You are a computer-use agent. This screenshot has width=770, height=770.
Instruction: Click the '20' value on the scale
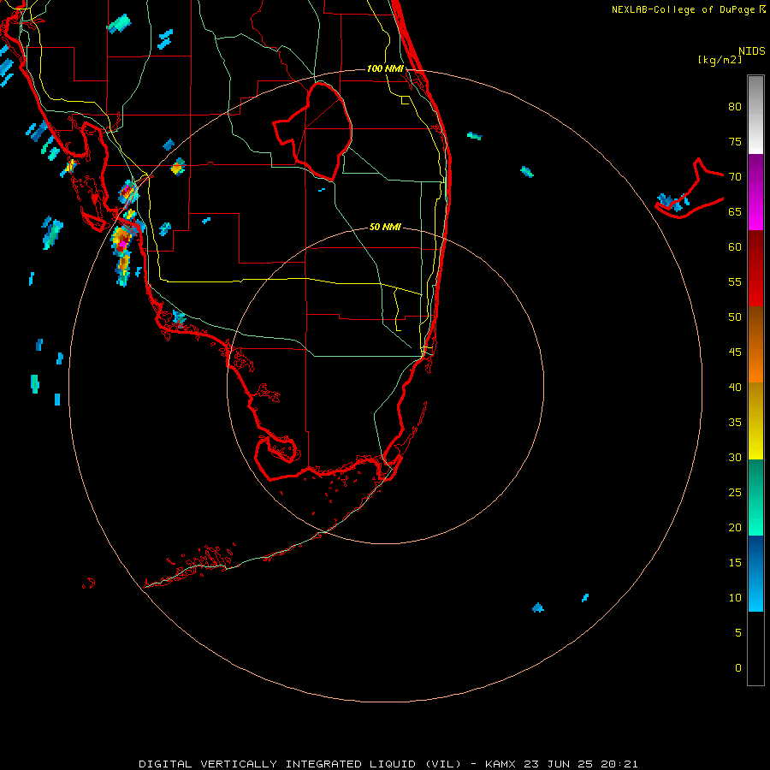coord(735,527)
